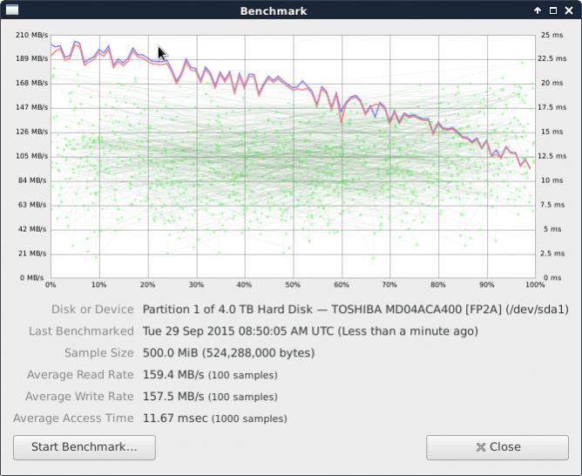Click the 105 MB/s axis label
The image size is (582, 476).
[32, 156]
